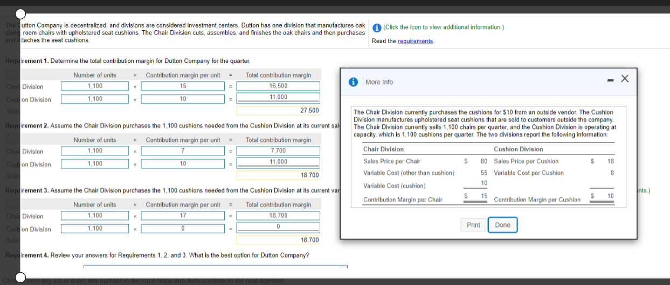Click the More Info title info icon
This screenshot has width=670, height=285.
(x=354, y=82)
